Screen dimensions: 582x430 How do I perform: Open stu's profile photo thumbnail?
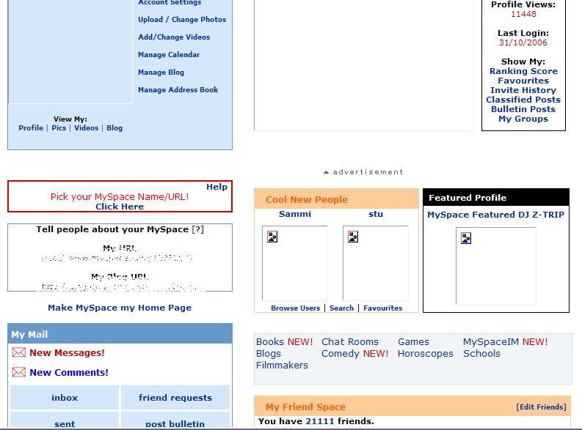[x=376, y=263]
